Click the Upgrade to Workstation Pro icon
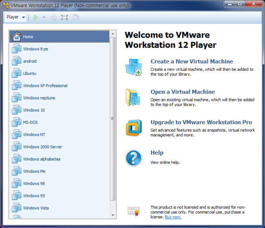Viewport: 265px width, 228px height. (133, 128)
